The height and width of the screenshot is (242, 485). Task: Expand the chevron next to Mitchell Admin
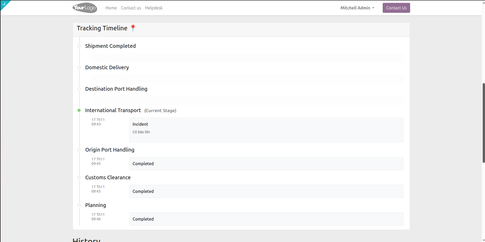(373, 8)
